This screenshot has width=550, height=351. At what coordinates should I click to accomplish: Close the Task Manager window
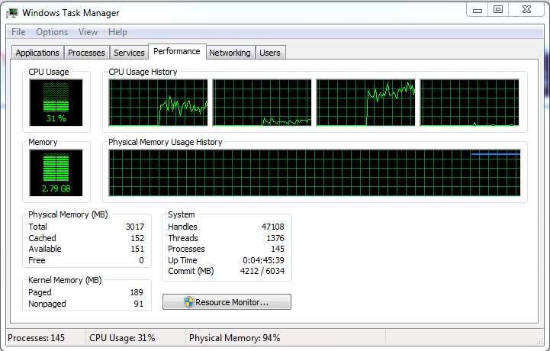526,10
